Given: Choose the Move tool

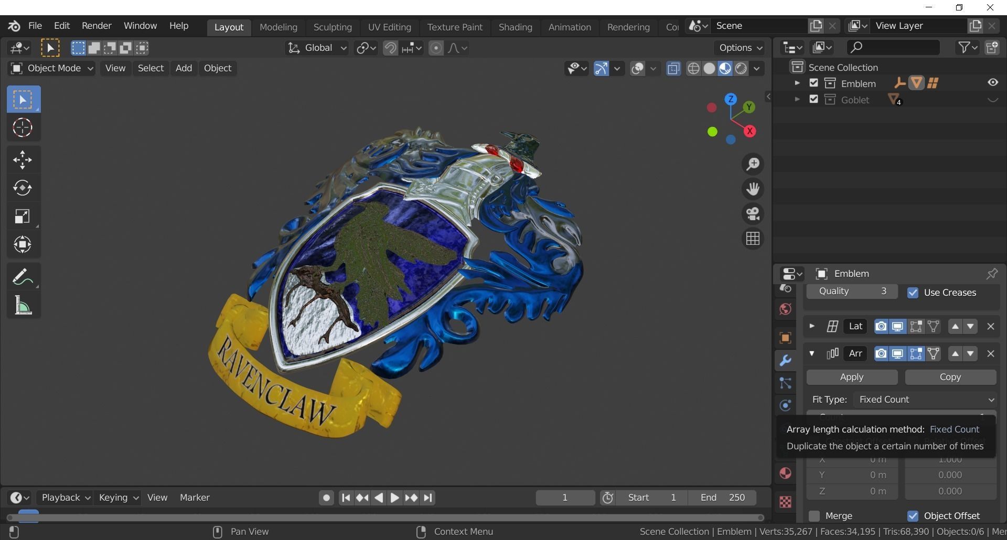Looking at the screenshot, I should tap(23, 160).
